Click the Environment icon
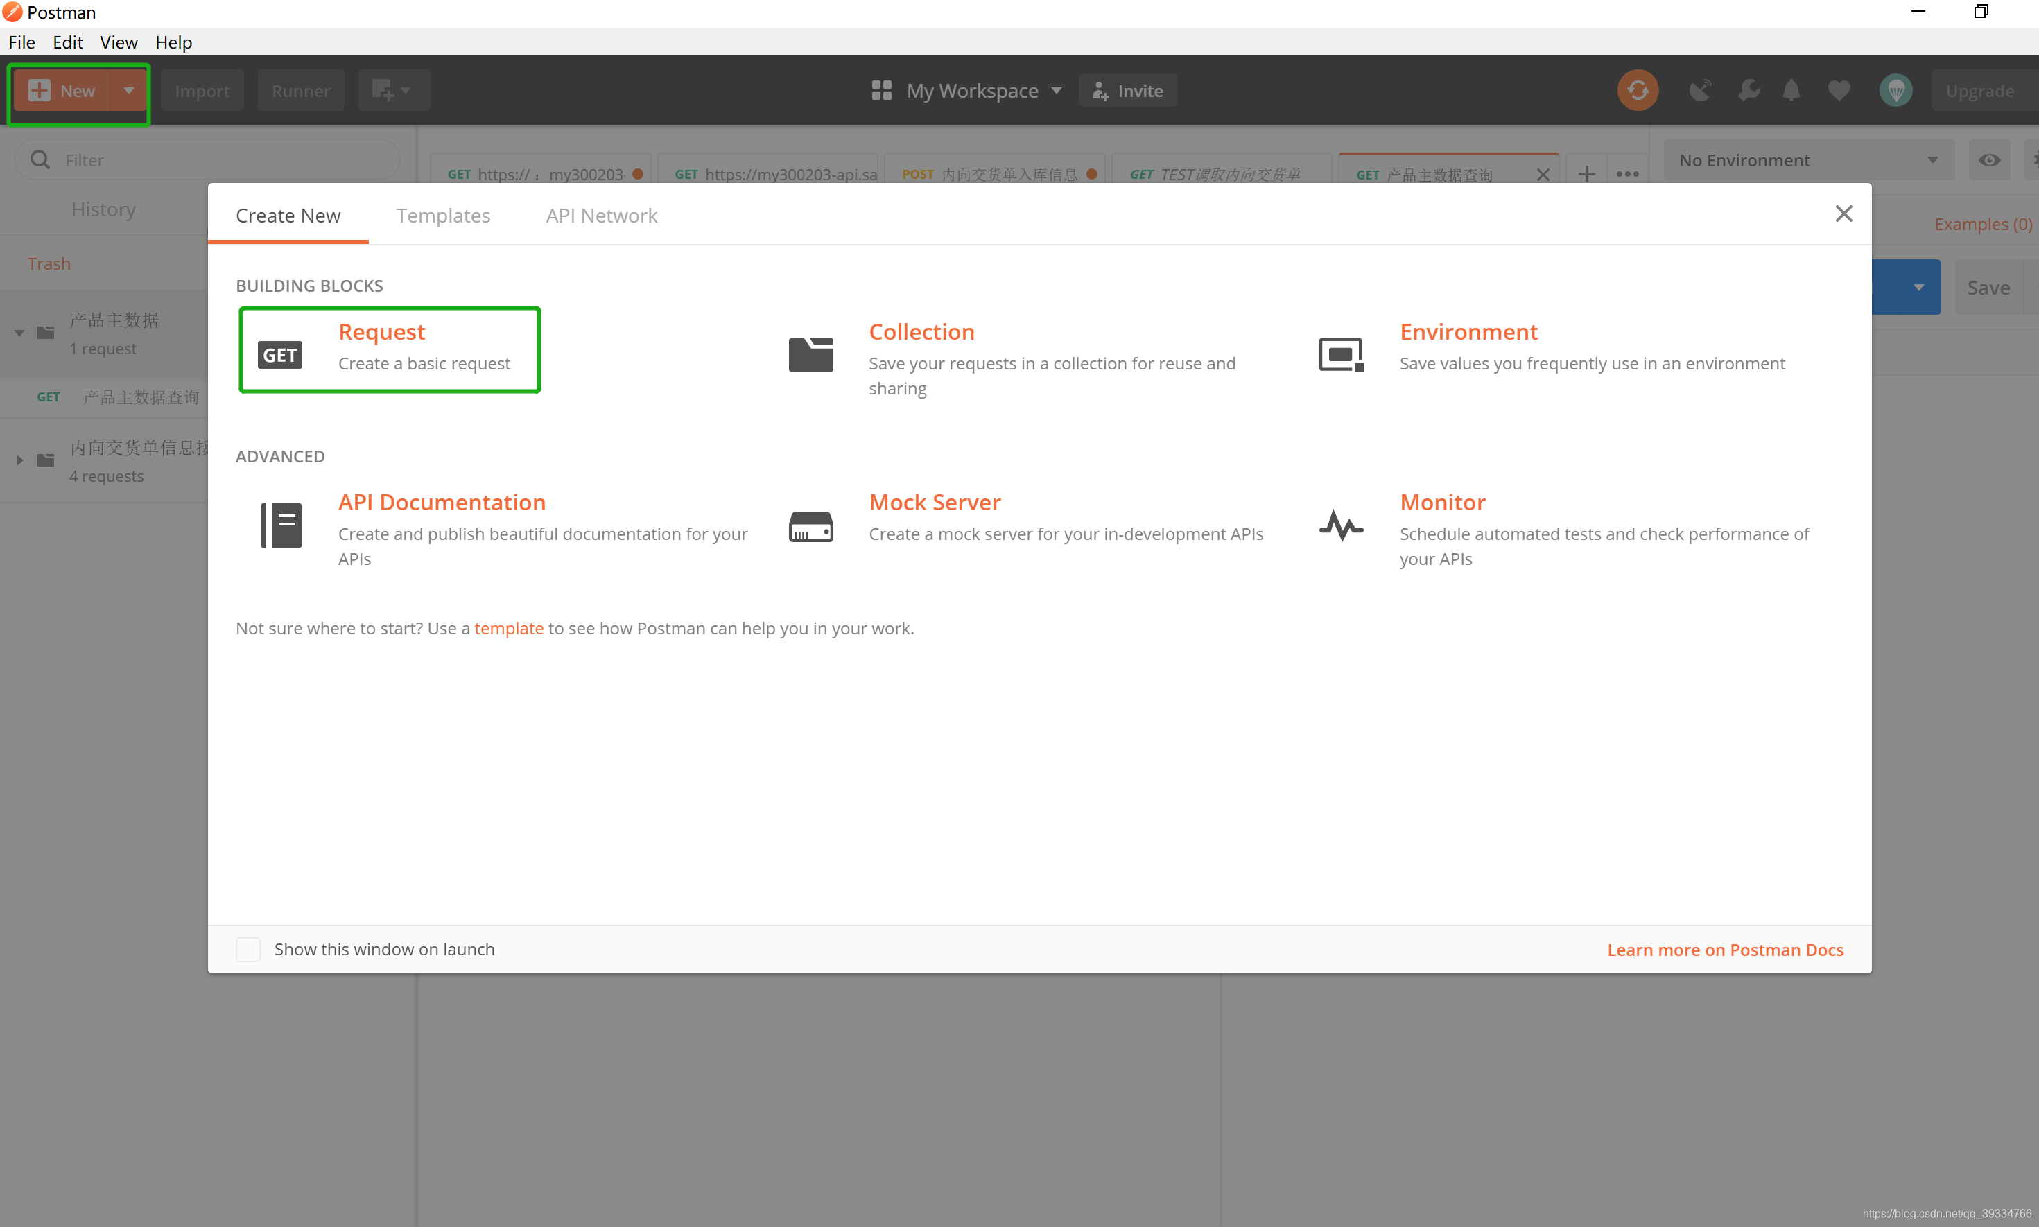Viewport: 2039px width, 1227px height. coord(1340,355)
